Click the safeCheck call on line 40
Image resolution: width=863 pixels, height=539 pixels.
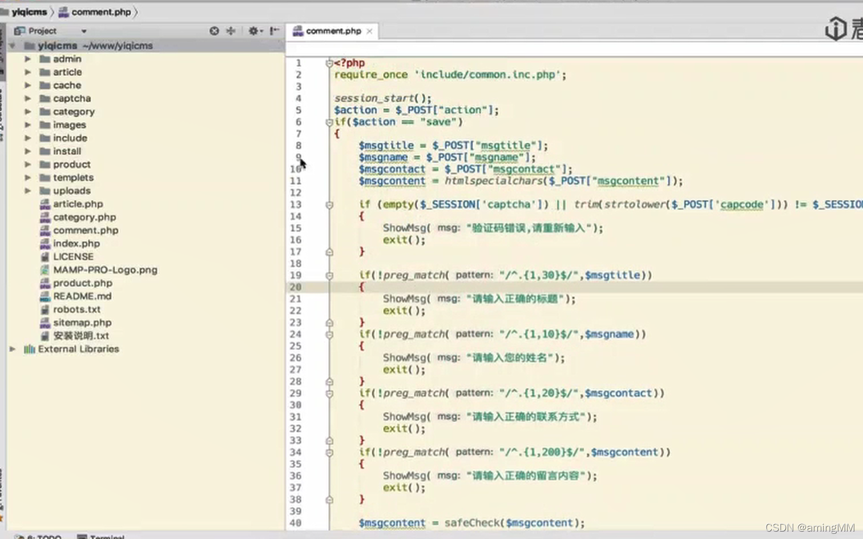471,523
